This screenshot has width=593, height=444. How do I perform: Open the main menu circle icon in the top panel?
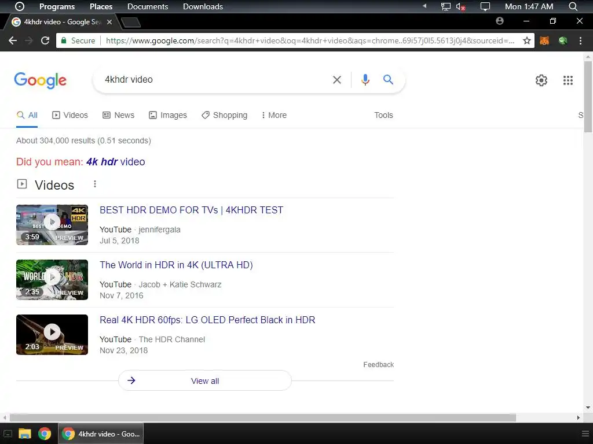point(19,6)
